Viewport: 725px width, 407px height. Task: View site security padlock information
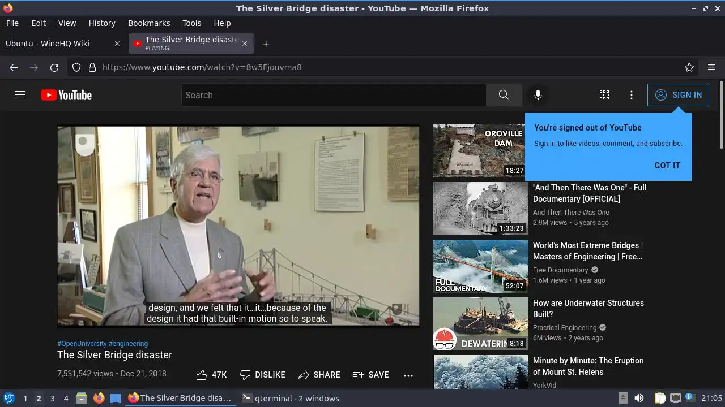point(92,67)
